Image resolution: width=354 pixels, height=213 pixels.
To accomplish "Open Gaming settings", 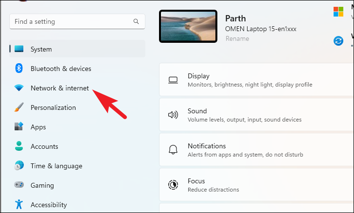I will coord(77,185).
